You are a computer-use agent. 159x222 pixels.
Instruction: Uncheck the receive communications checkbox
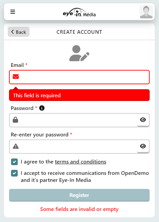click(x=14, y=173)
